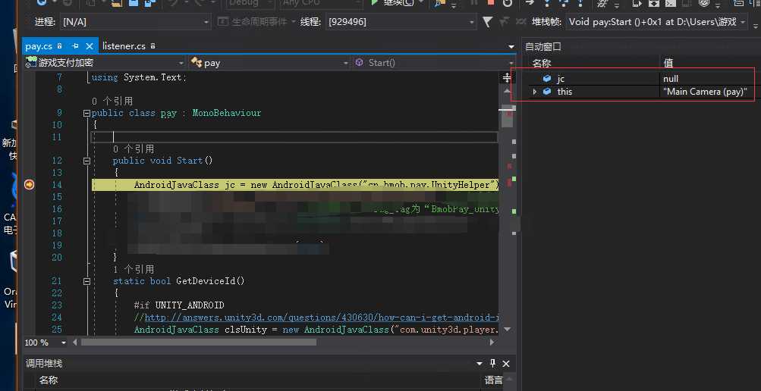This screenshot has height=391, width=761.
Task: Select the jc variable row in autos
Action: tap(642, 79)
